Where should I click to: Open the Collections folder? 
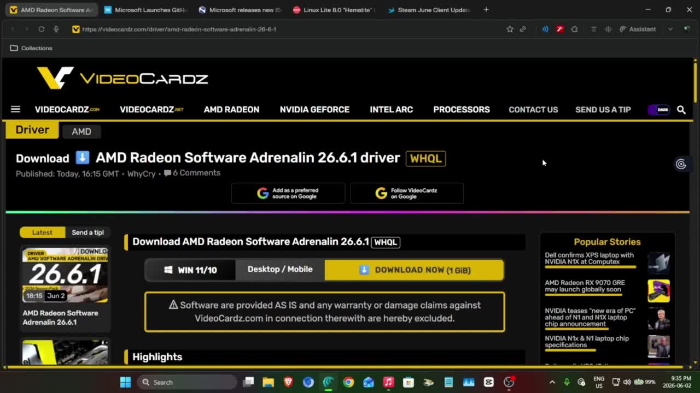(x=31, y=48)
